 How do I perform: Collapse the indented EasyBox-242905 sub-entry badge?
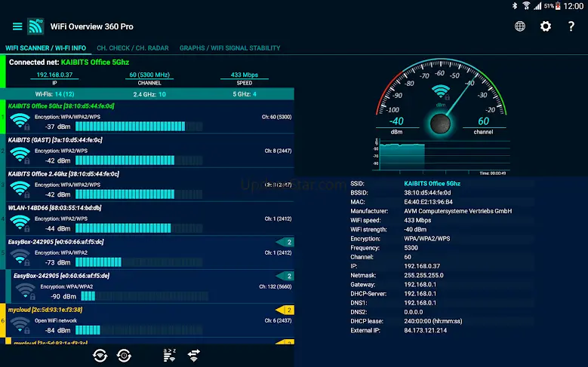285,276
